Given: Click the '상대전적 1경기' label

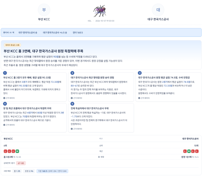Looking at the screenshot, I should (x=9, y=163).
